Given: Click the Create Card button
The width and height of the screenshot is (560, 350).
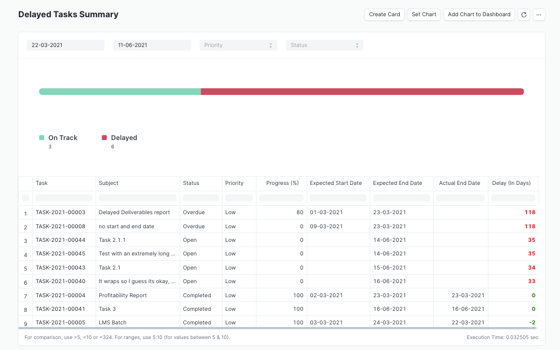Looking at the screenshot, I should (x=384, y=15).
